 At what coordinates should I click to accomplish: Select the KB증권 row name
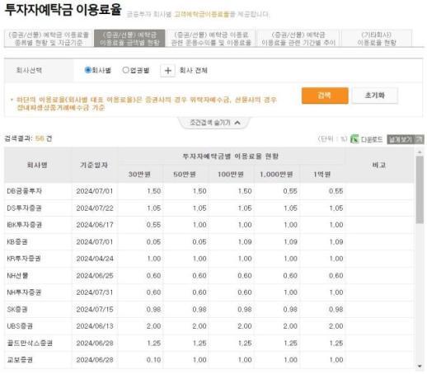pos(17,242)
